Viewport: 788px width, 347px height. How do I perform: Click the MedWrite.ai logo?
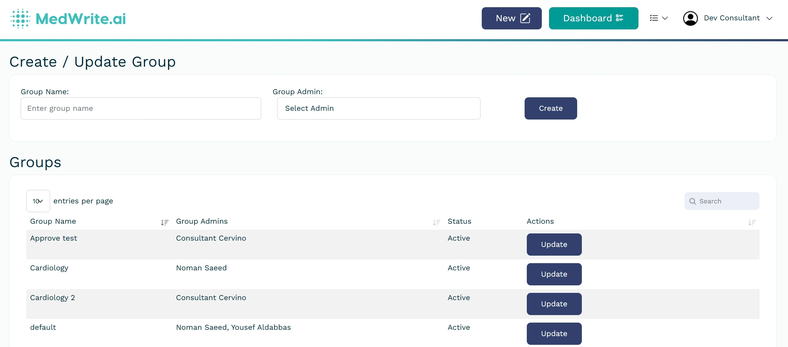pyautogui.click(x=68, y=19)
